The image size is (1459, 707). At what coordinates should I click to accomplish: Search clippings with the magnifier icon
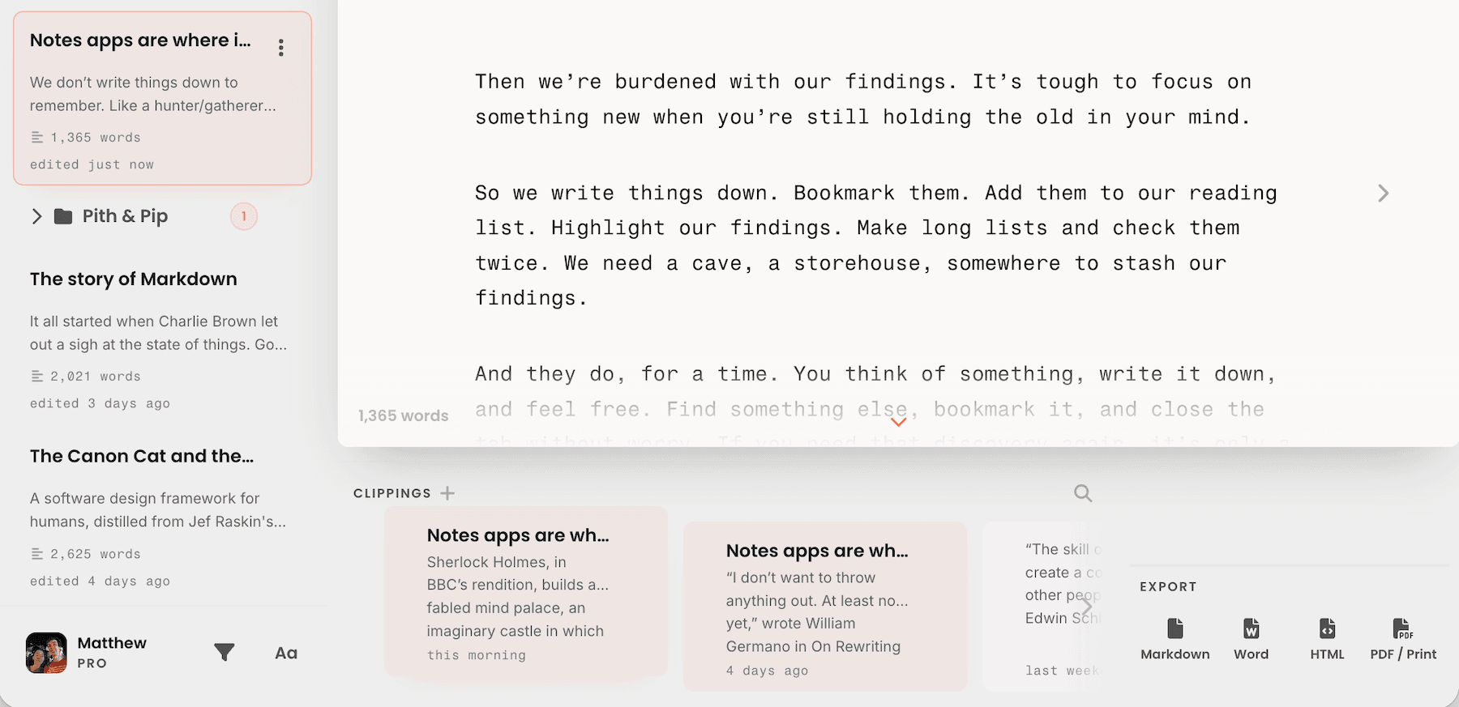[x=1083, y=493]
